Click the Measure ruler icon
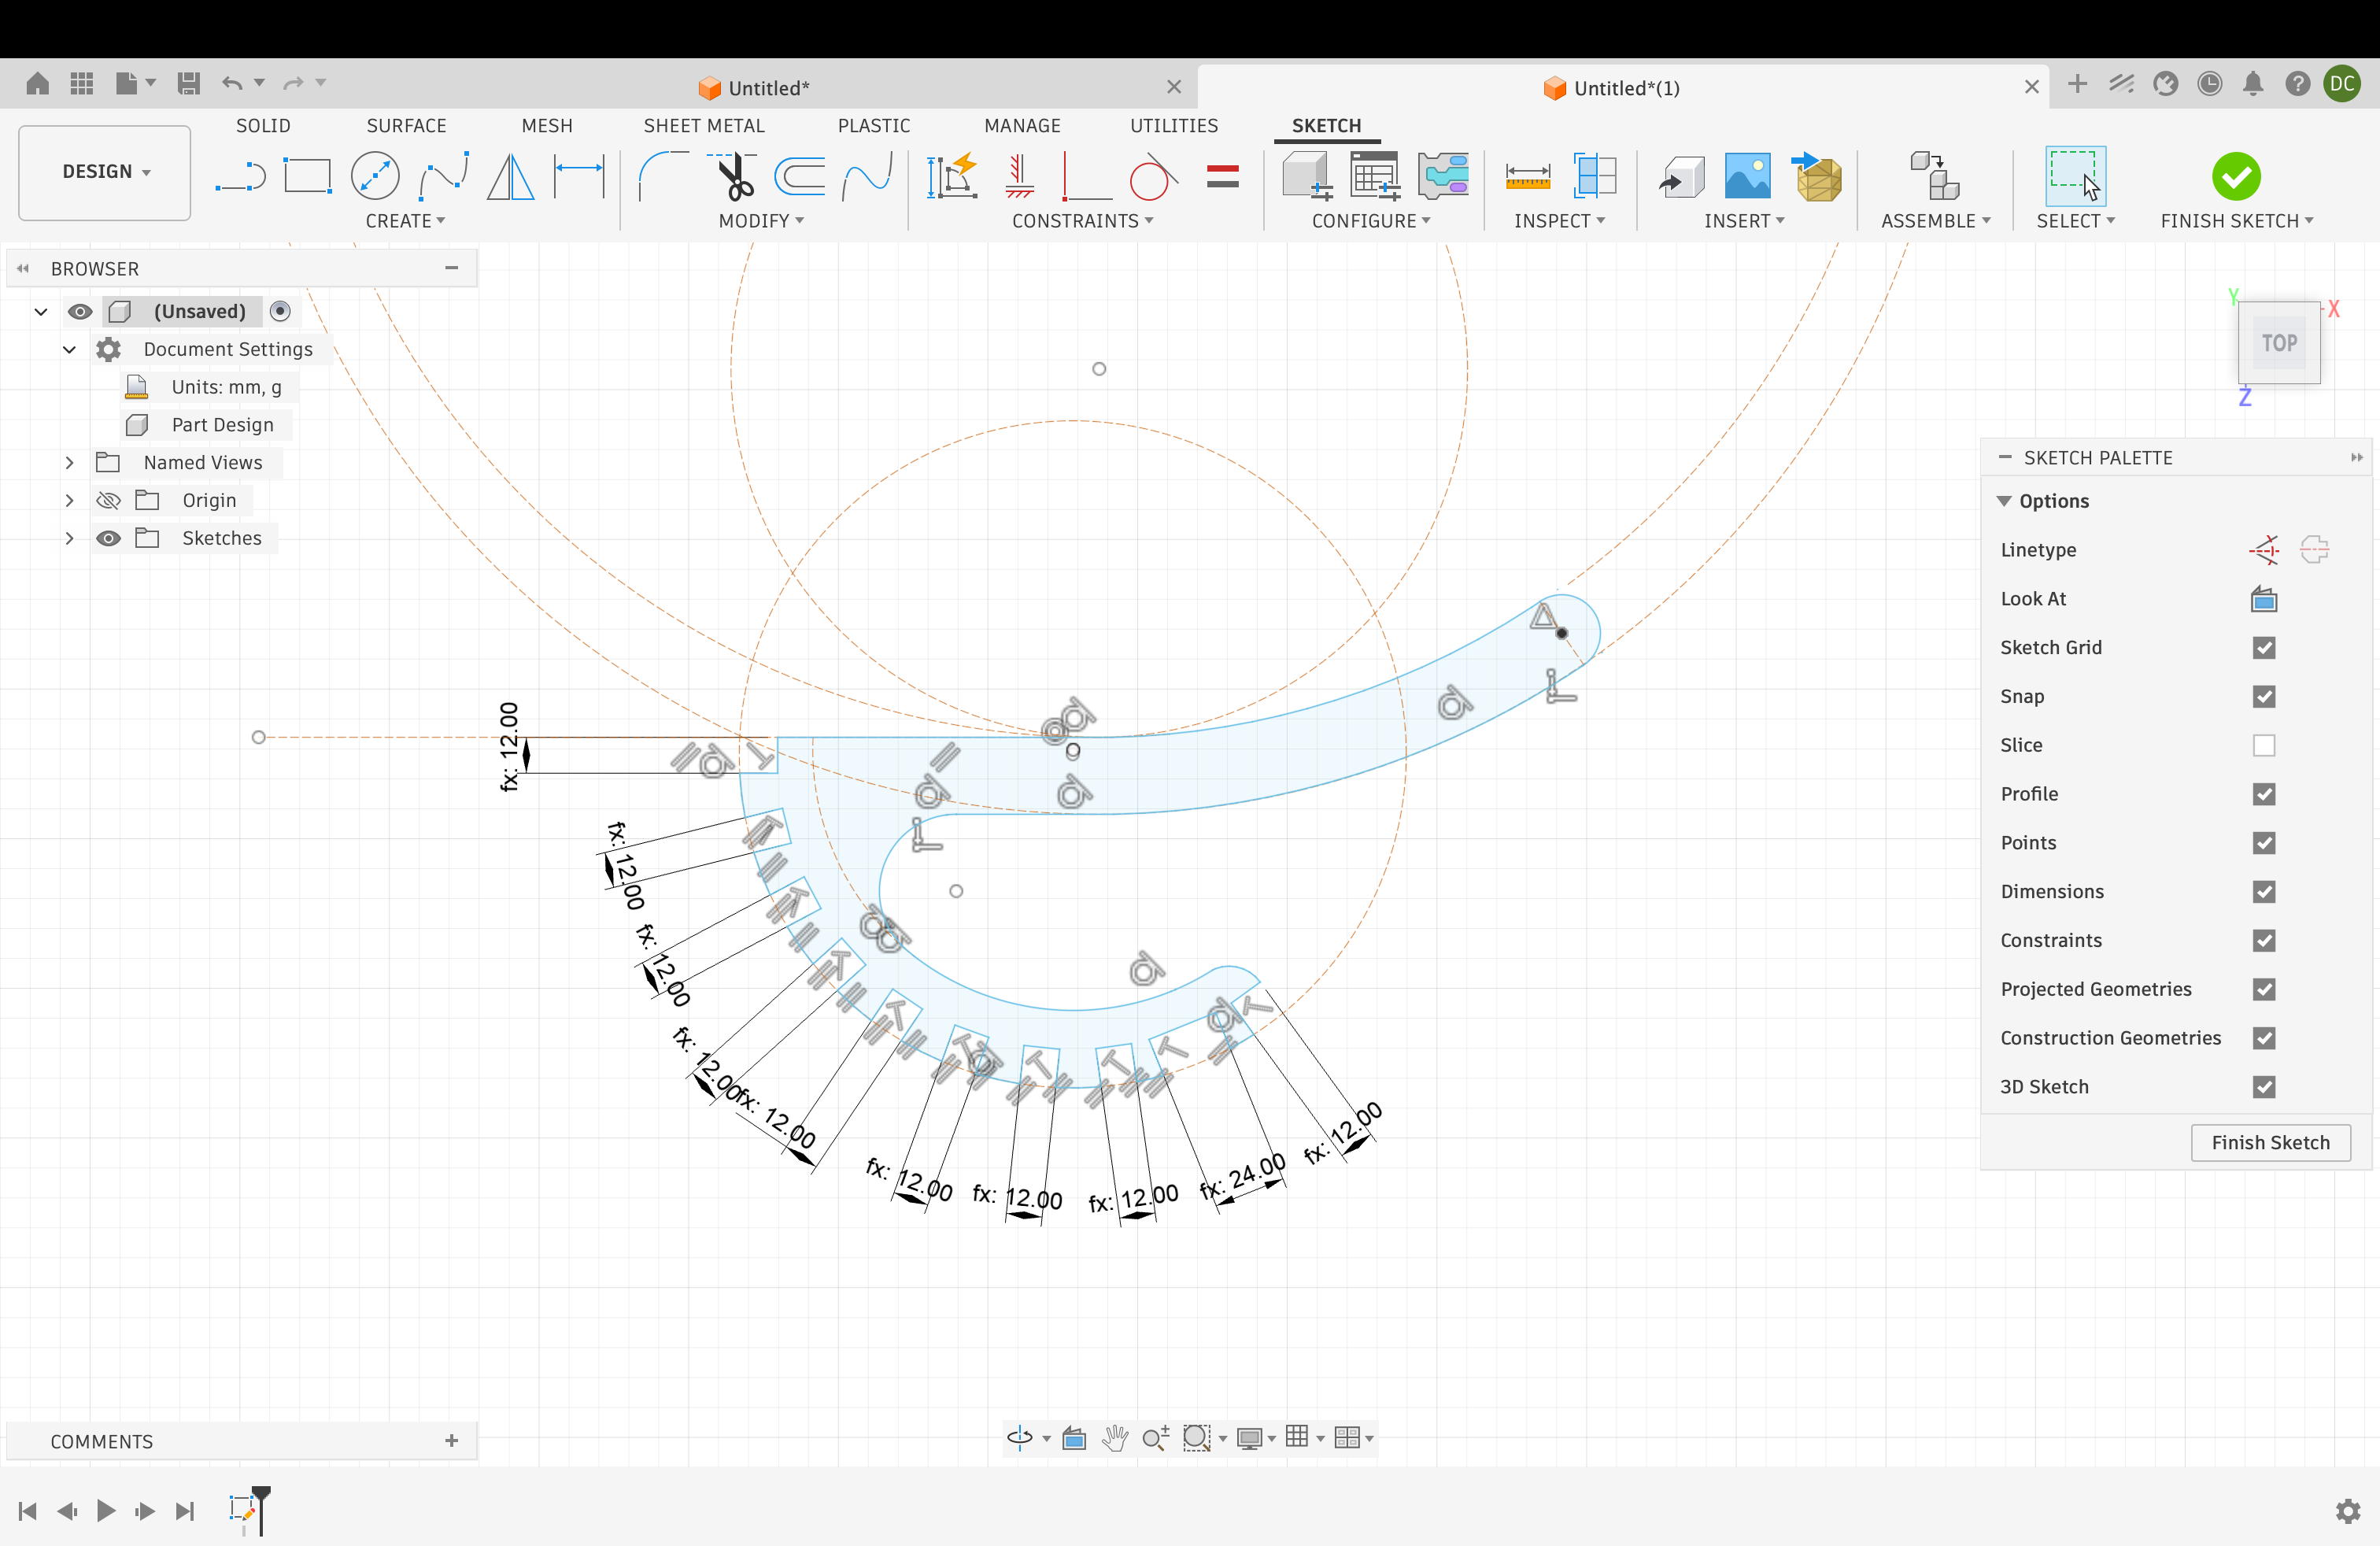Viewport: 2380px width, 1546px height. (x=1527, y=177)
